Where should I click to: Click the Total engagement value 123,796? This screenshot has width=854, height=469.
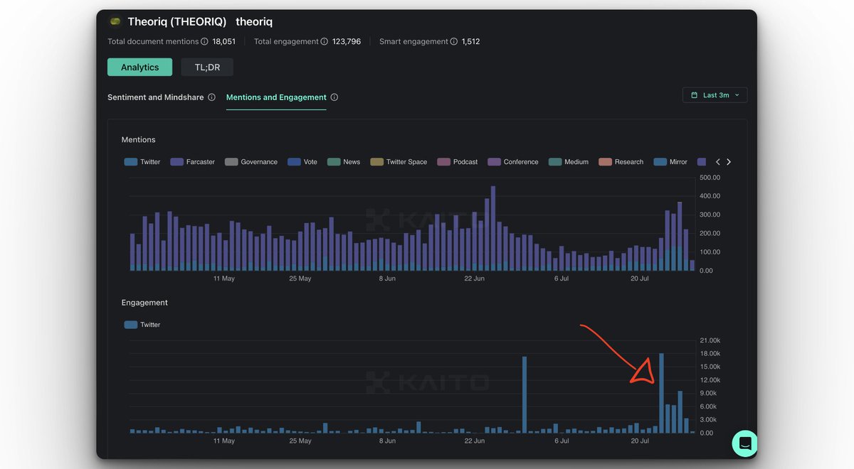[x=347, y=42]
